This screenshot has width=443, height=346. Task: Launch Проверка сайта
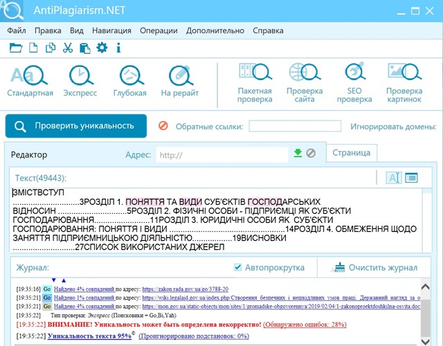click(305, 83)
